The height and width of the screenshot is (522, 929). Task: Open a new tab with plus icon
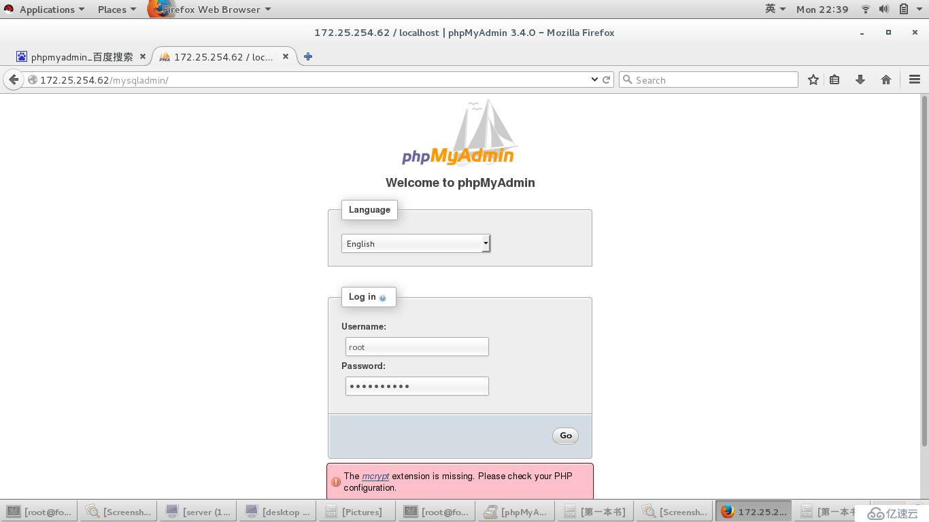click(308, 56)
